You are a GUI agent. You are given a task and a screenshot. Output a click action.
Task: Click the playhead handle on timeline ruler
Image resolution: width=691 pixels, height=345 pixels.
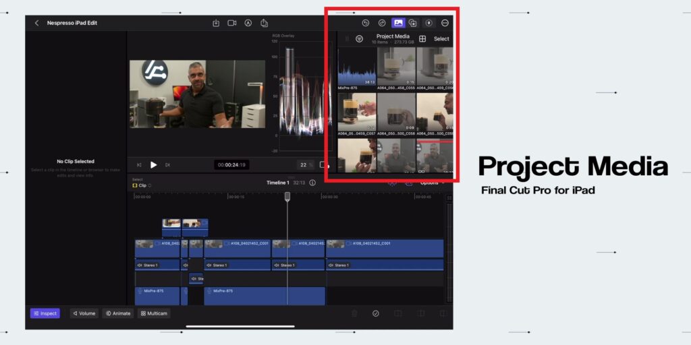(287, 196)
